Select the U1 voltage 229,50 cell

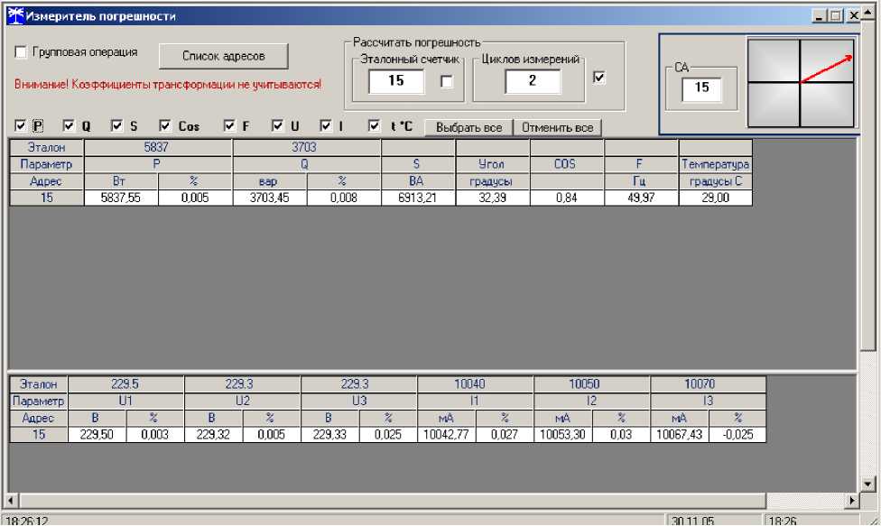tap(97, 435)
